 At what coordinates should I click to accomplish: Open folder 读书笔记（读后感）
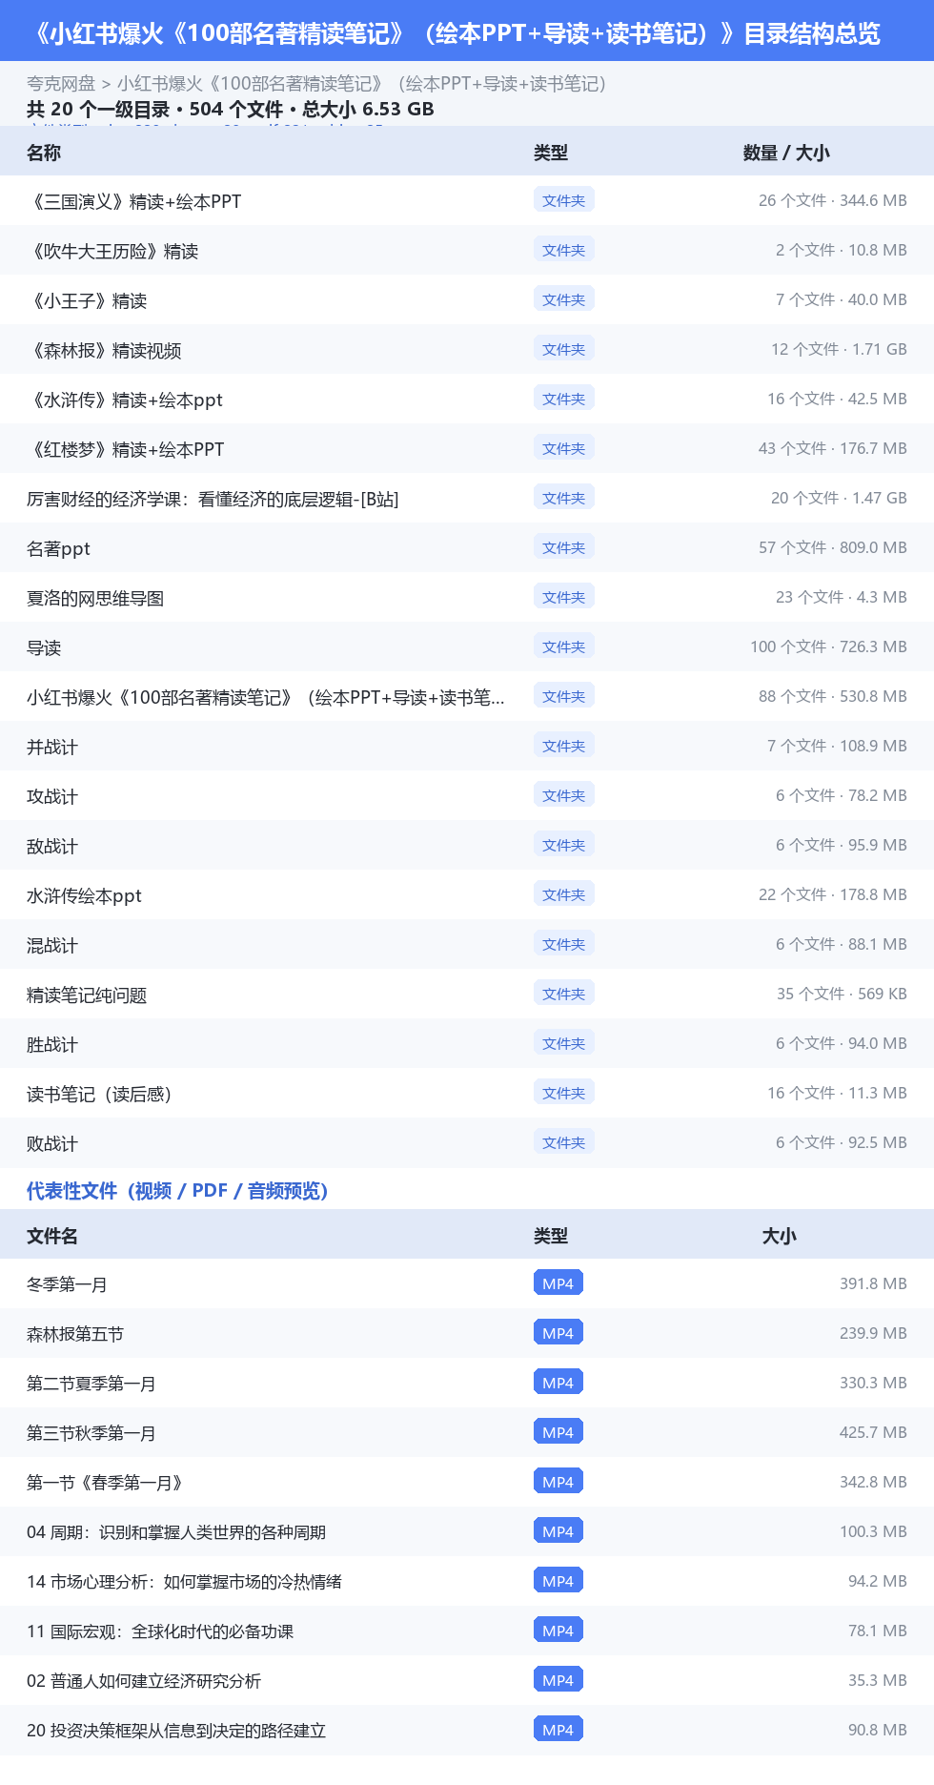pos(99,1094)
